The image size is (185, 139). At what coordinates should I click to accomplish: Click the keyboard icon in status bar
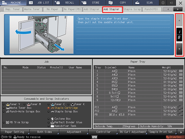click(94, 137)
